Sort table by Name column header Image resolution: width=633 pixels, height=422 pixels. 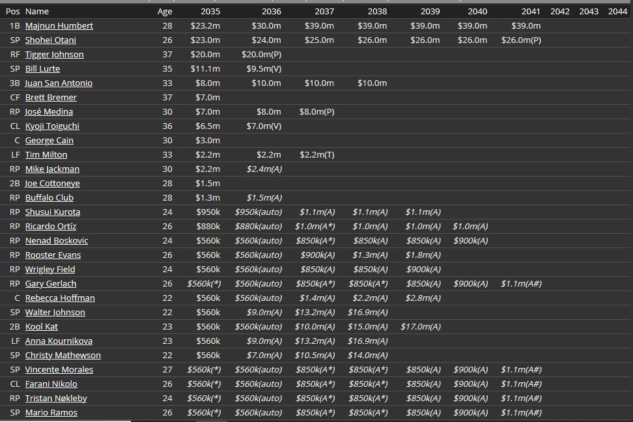(36, 11)
